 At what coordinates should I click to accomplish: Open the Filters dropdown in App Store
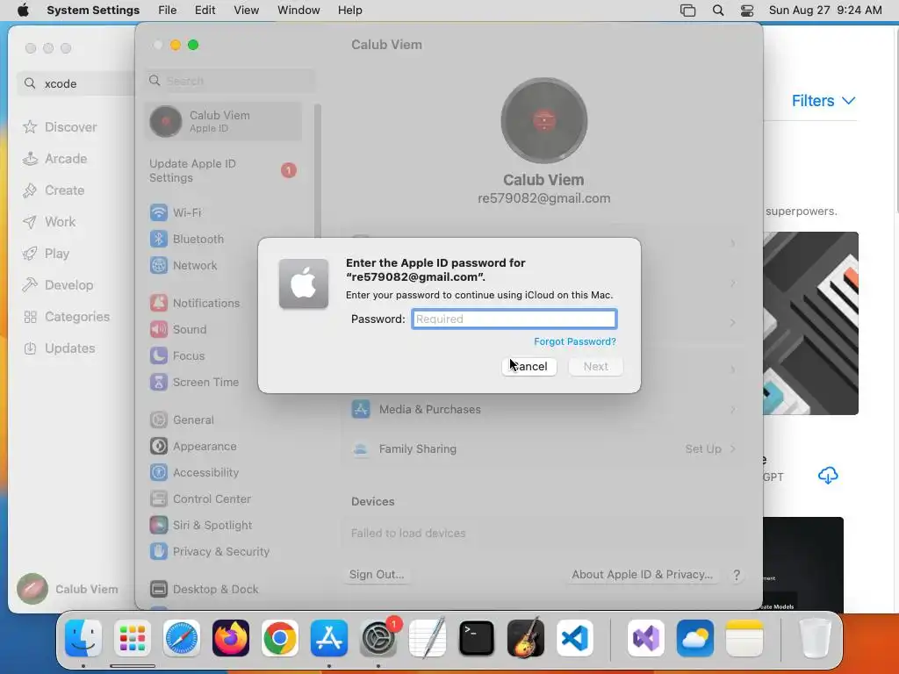click(823, 101)
